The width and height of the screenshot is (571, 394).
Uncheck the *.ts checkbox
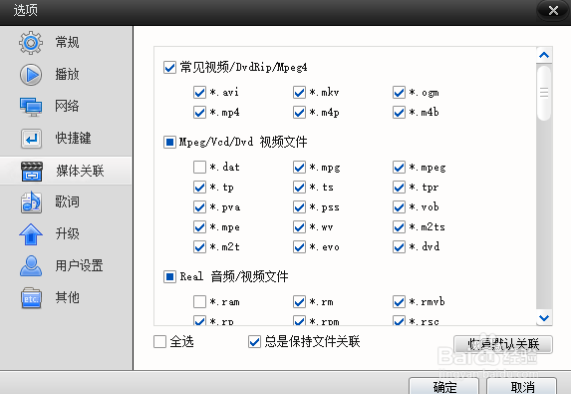(x=299, y=188)
